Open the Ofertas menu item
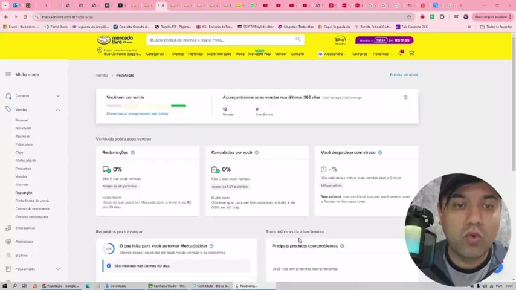 pos(178,54)
